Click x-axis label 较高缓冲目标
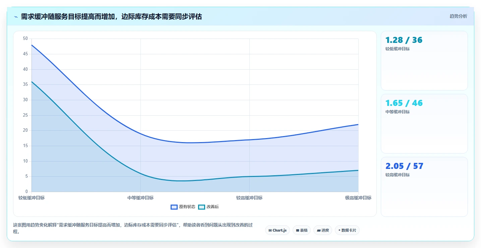The height and width of the screenshot is (248, 481). click(249, 198)
